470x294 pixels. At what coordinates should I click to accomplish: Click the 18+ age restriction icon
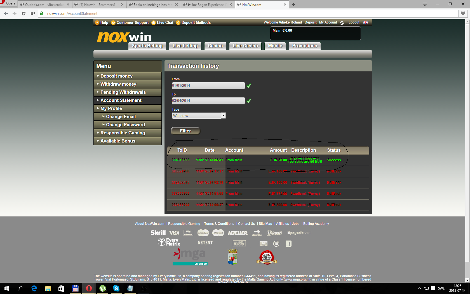point(276,244)
